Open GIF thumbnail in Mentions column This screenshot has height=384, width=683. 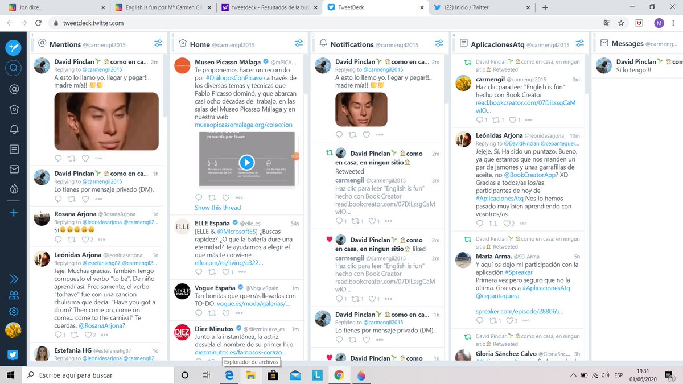pos(106,121)
